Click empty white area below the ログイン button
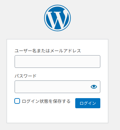 (x=88, y=115)
